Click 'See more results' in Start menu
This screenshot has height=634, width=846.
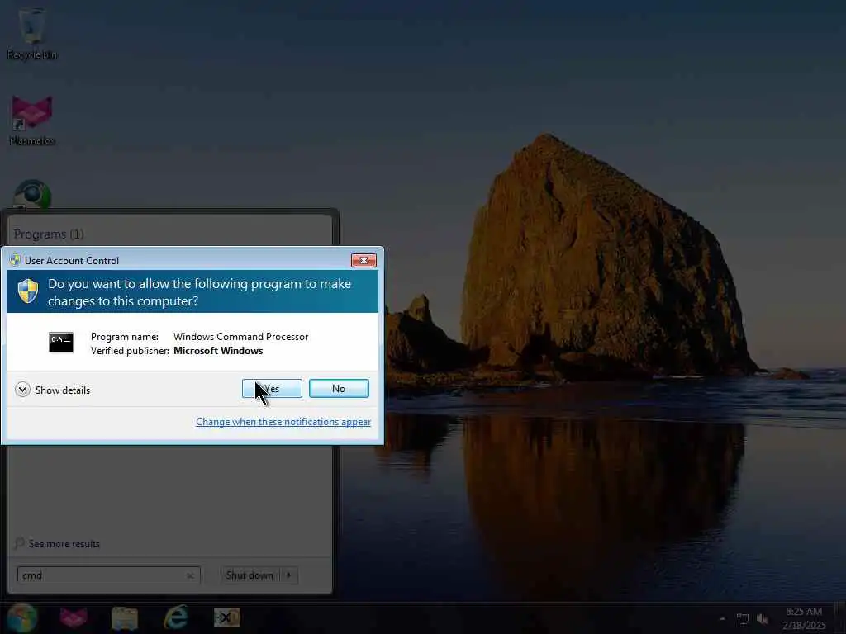pyautogui.click(x=64, y=544)
